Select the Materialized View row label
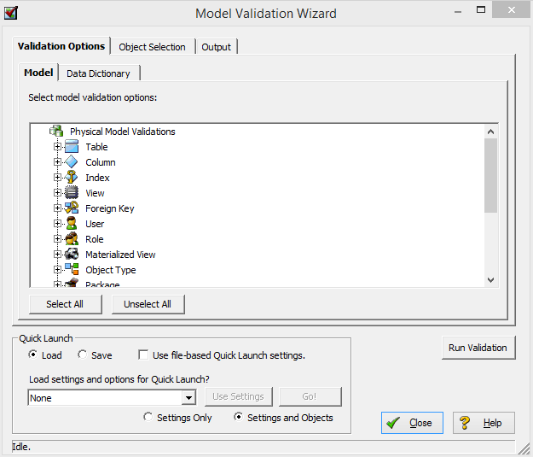 point(120,255)
